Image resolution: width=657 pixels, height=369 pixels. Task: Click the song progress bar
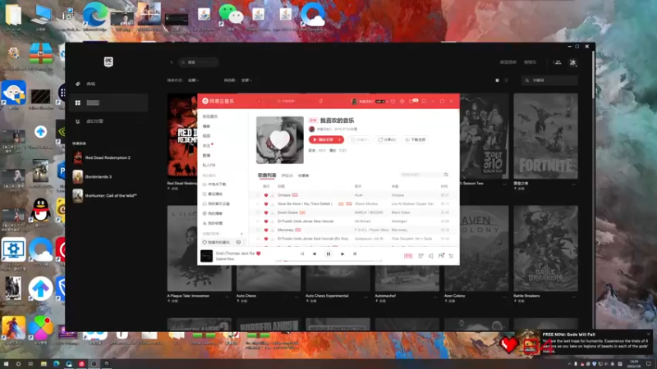pyautogui.click(x=328, y=261)
